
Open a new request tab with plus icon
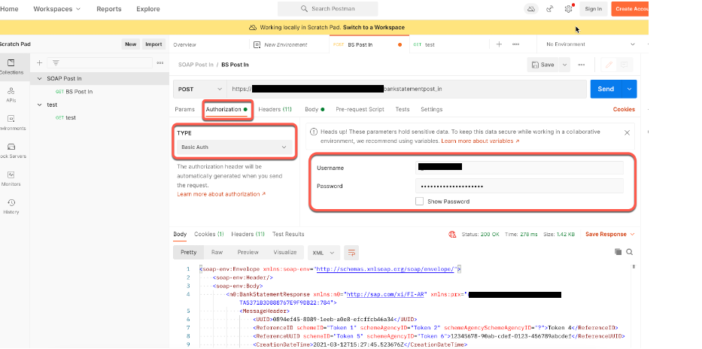[499, 44]
